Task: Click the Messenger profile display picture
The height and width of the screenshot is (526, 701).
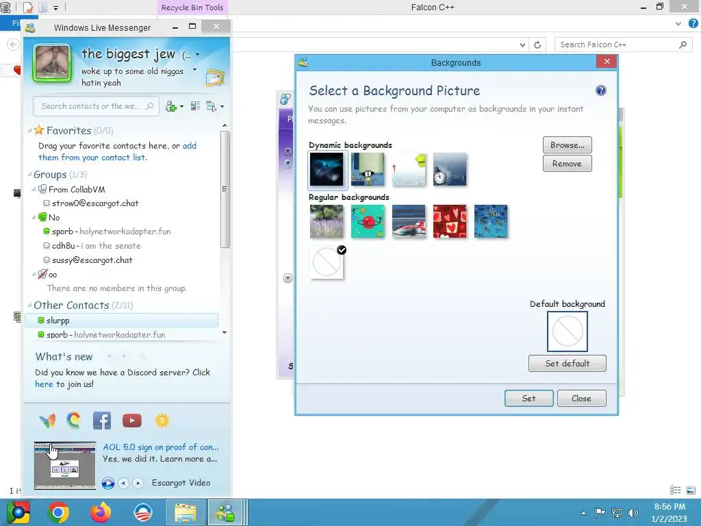Action: [x=52, y=62]
